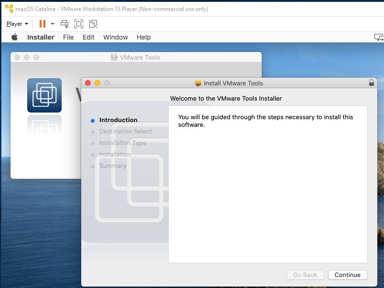Click the Continue button
The width and height of the screenshot is (384, 288).
coord(348,275)
